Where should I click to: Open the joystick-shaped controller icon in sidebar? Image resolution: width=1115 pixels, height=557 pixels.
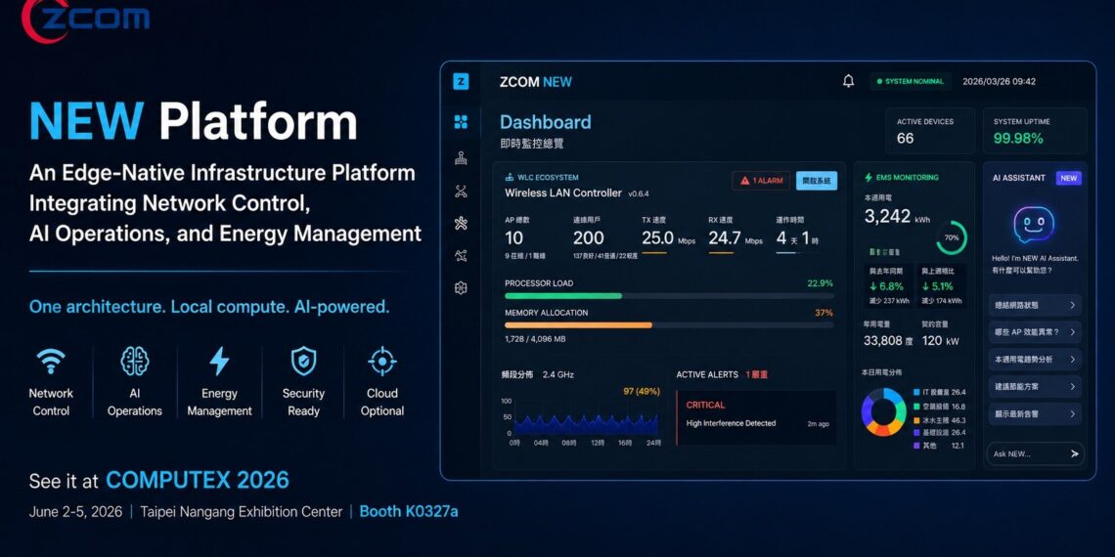(461, 157)
